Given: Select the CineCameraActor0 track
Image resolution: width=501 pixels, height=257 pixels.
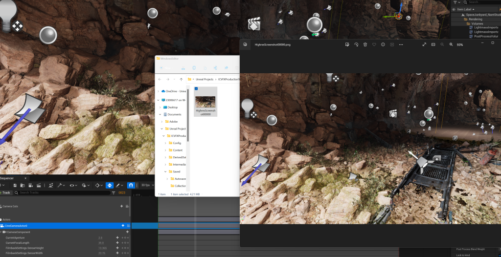Looking at the screenshot, I should [65, 226].
